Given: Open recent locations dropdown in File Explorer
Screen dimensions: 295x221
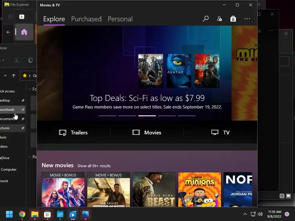Looking at the screenshot, I should [x=5, y=76].
